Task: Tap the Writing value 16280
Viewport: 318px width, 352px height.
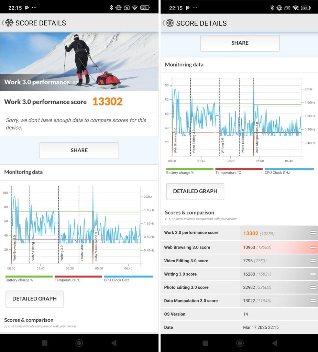Action: [249, 274]
